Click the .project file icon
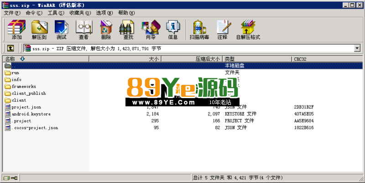Screen dimensions: 365x183 [8, 121]
